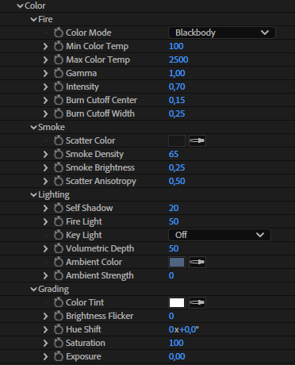Open the Color Mode Blackbody dropdown

pos(222,33)
